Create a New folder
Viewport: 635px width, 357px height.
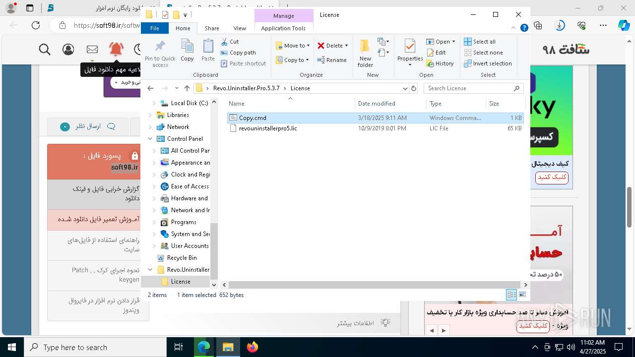pyautogui.click(x=365, y=54)
